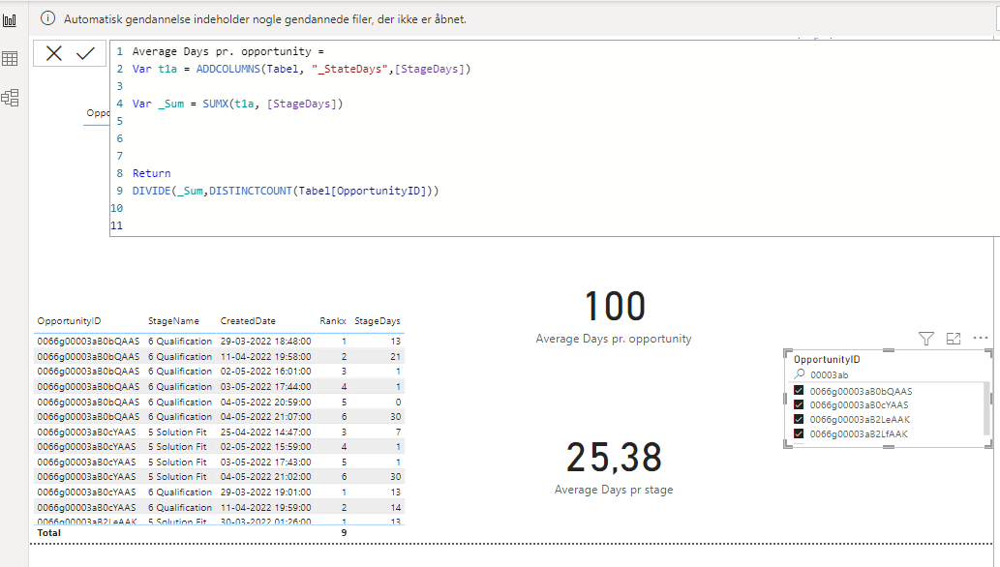The width and height of the screenshot is (1000, 567).
Task: Click the slicer filter funnel icon
Action: [926, 339]
